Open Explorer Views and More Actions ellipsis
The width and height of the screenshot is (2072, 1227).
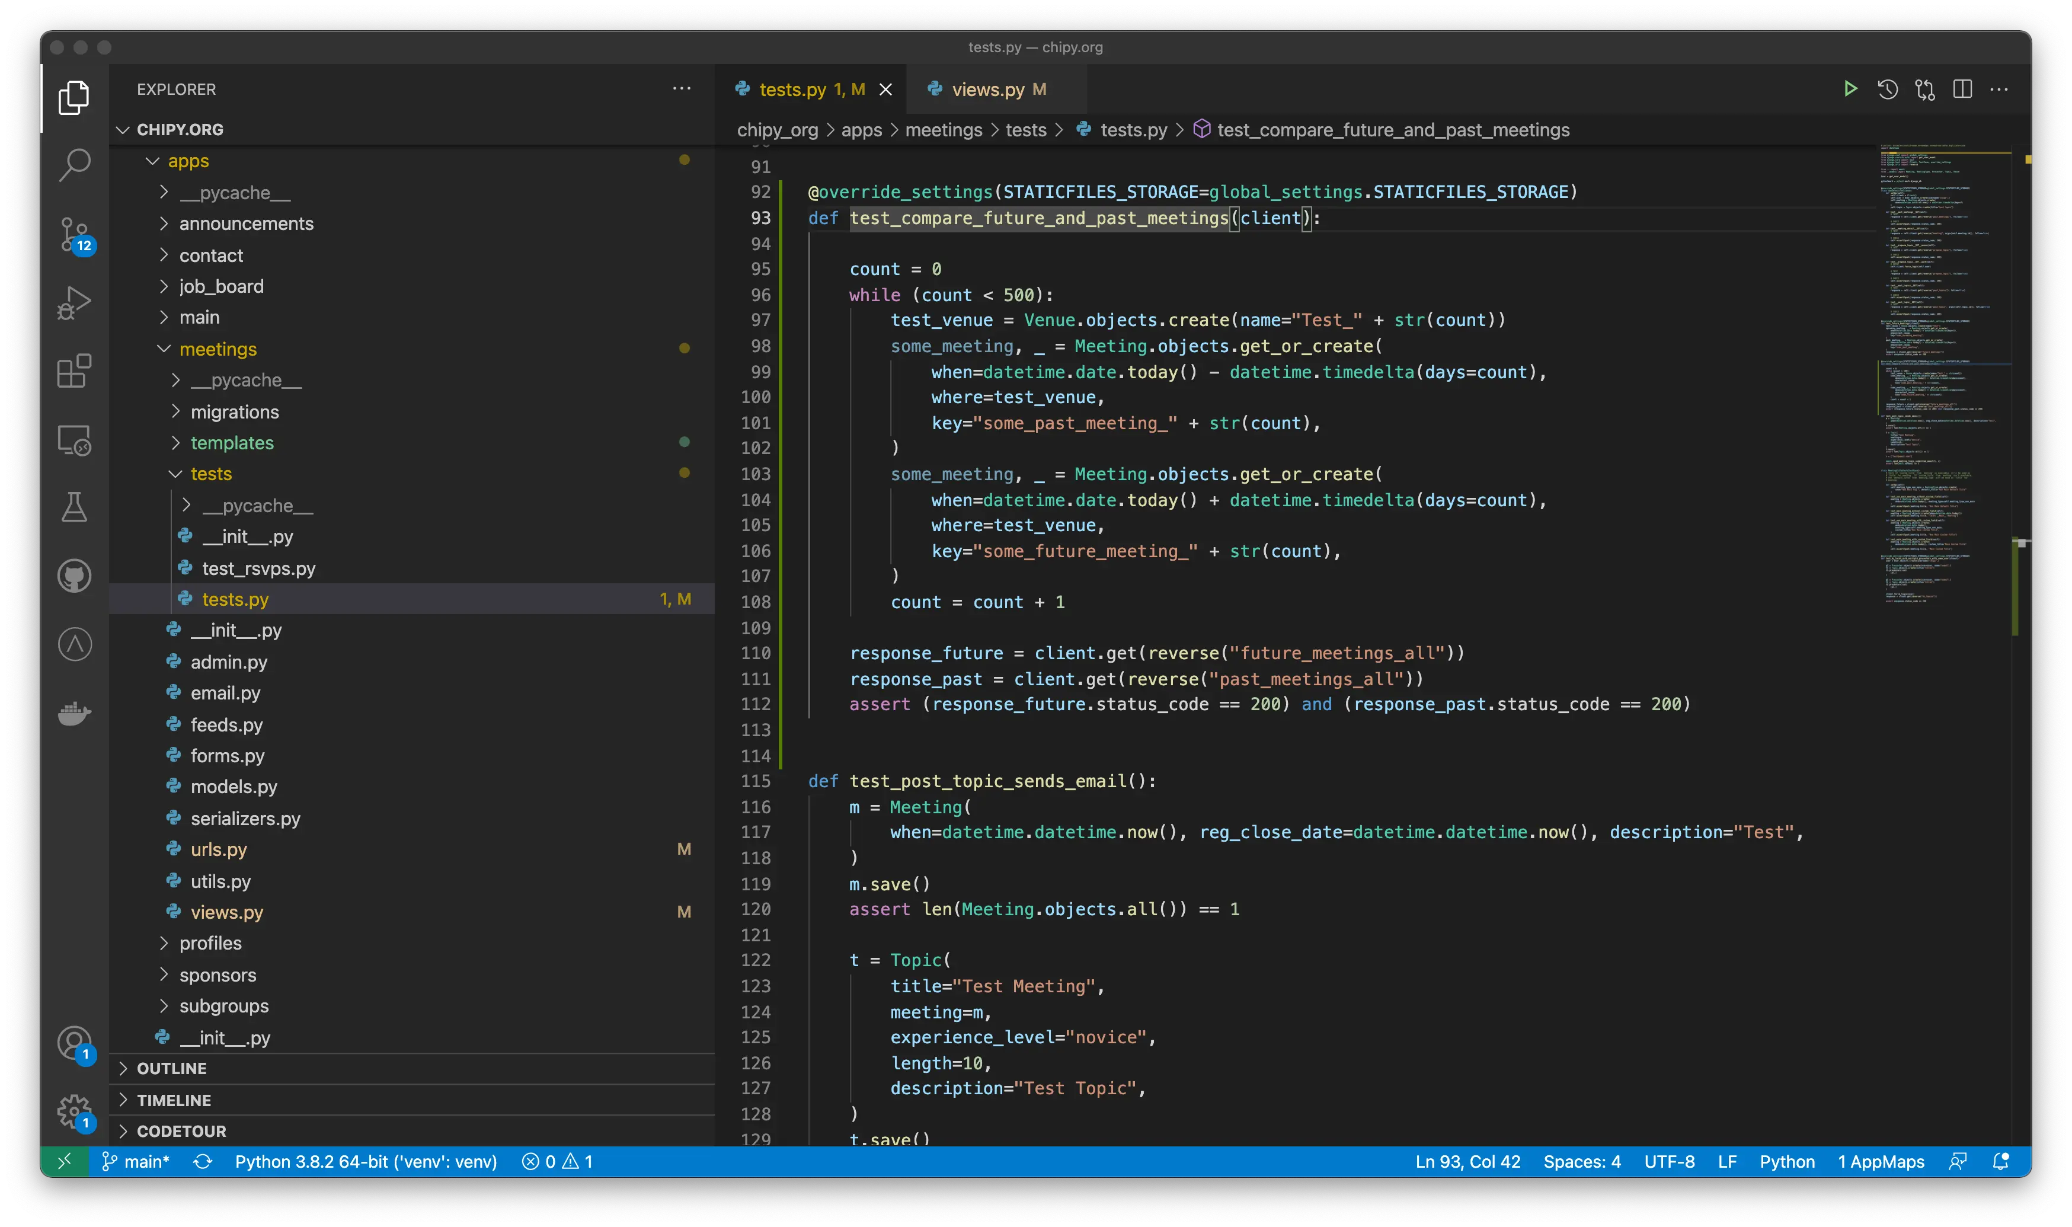[x=681, y=88]
